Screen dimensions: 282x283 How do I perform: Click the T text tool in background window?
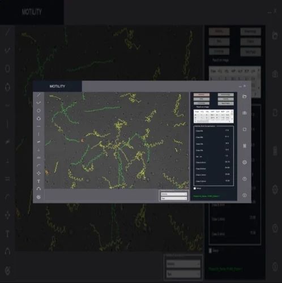point(7,234)
